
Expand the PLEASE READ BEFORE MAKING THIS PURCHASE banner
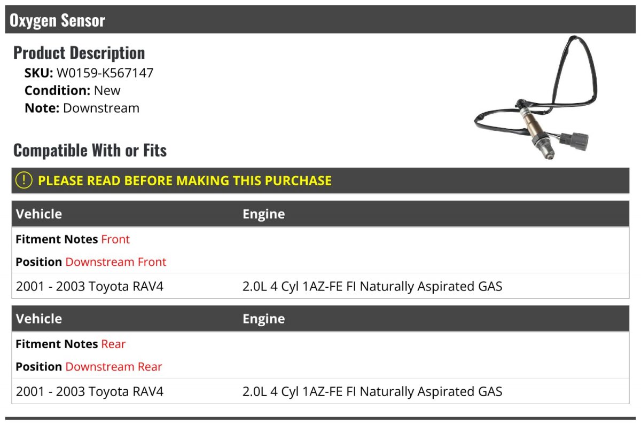pos(320,180)
